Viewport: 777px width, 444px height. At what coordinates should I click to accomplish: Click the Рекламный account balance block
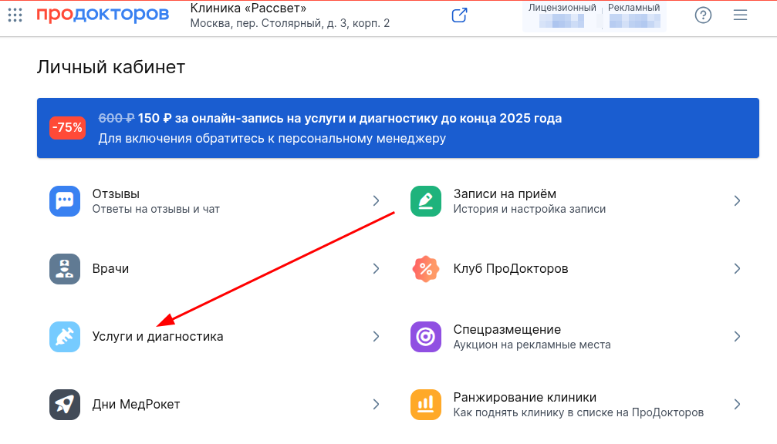coord(633,16)
